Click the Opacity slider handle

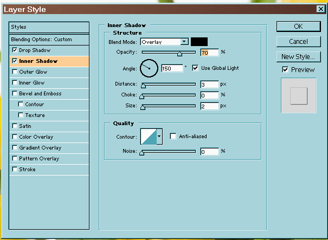[179, 53]
